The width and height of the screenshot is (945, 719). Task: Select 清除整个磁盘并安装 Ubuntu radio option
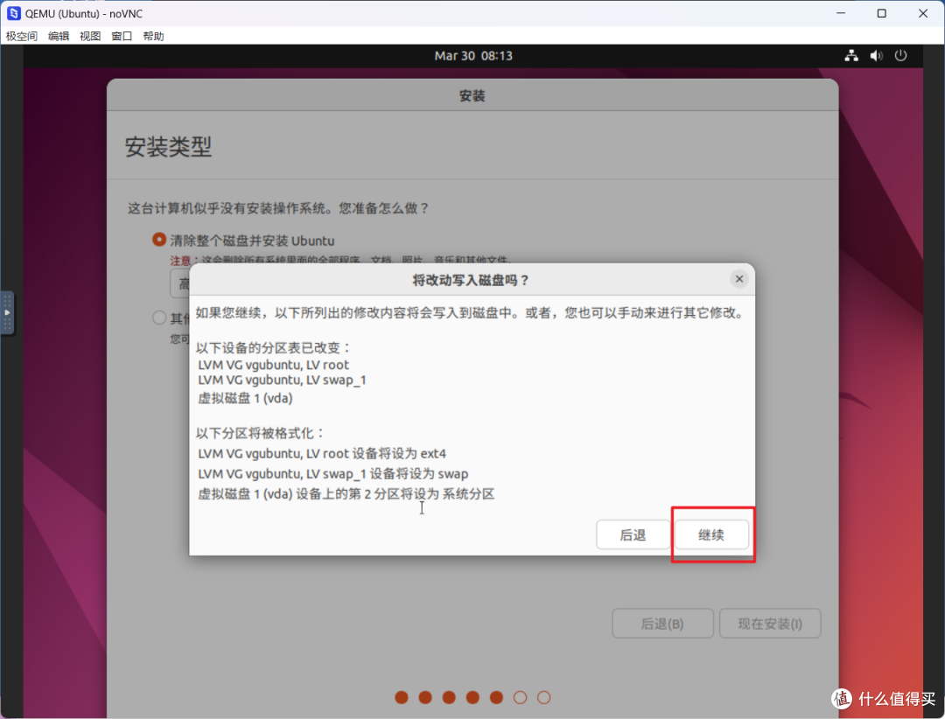[x=159, y=240]
